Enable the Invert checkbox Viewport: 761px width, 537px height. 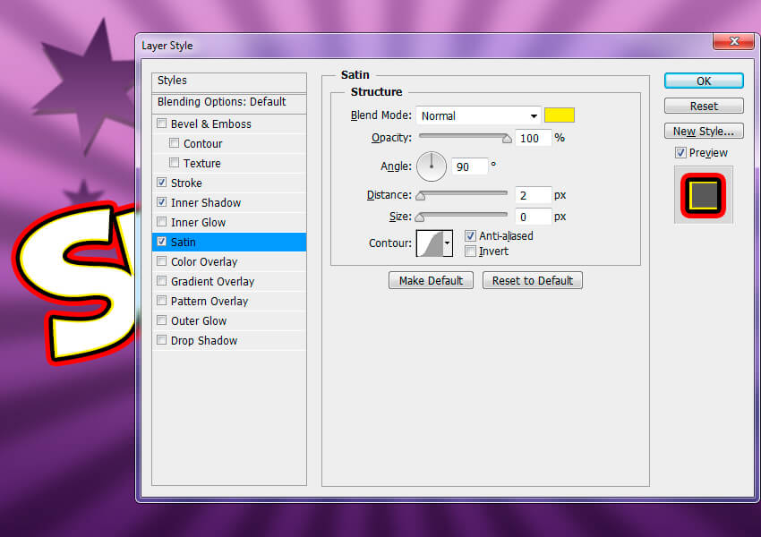point(471,251)
